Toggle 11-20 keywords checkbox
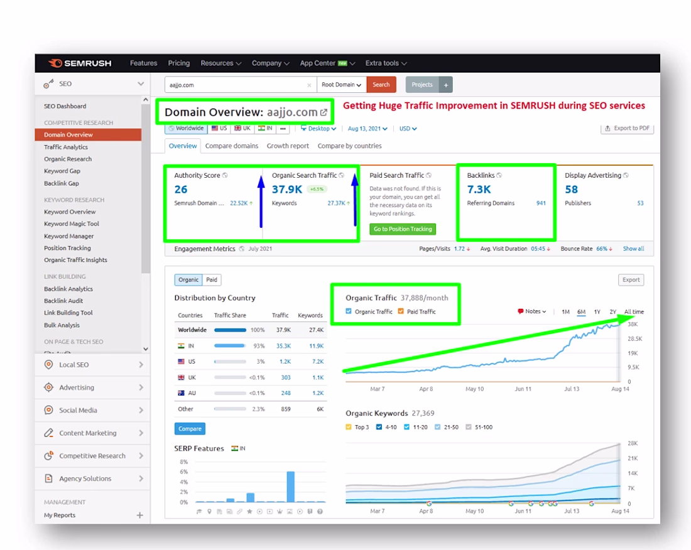 point(407,427)
